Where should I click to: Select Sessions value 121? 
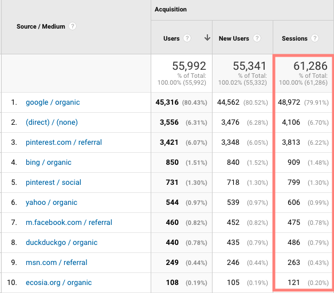tap(294, 283)
